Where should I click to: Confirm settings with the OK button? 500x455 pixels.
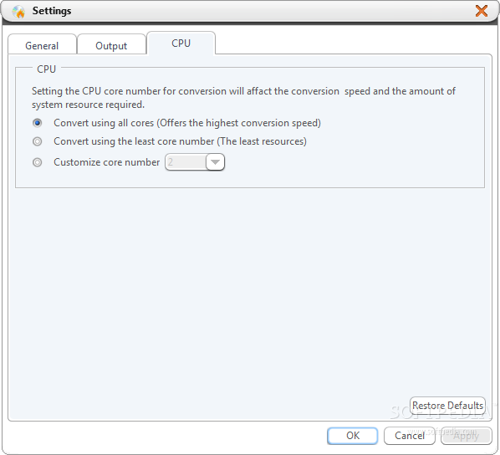tap(353, 436)
